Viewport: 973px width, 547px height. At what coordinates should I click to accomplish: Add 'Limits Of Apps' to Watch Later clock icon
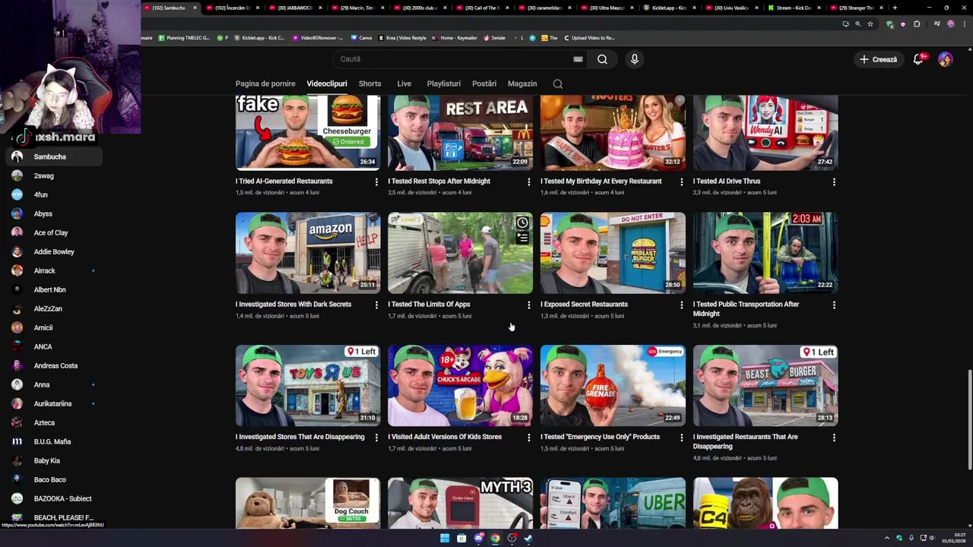pyautogui.click(x=522, y=223)
